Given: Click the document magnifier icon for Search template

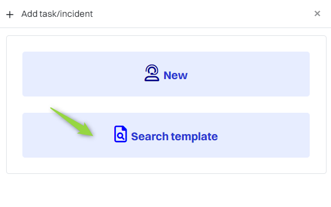Looking at the screenshot, I should 120,134.
